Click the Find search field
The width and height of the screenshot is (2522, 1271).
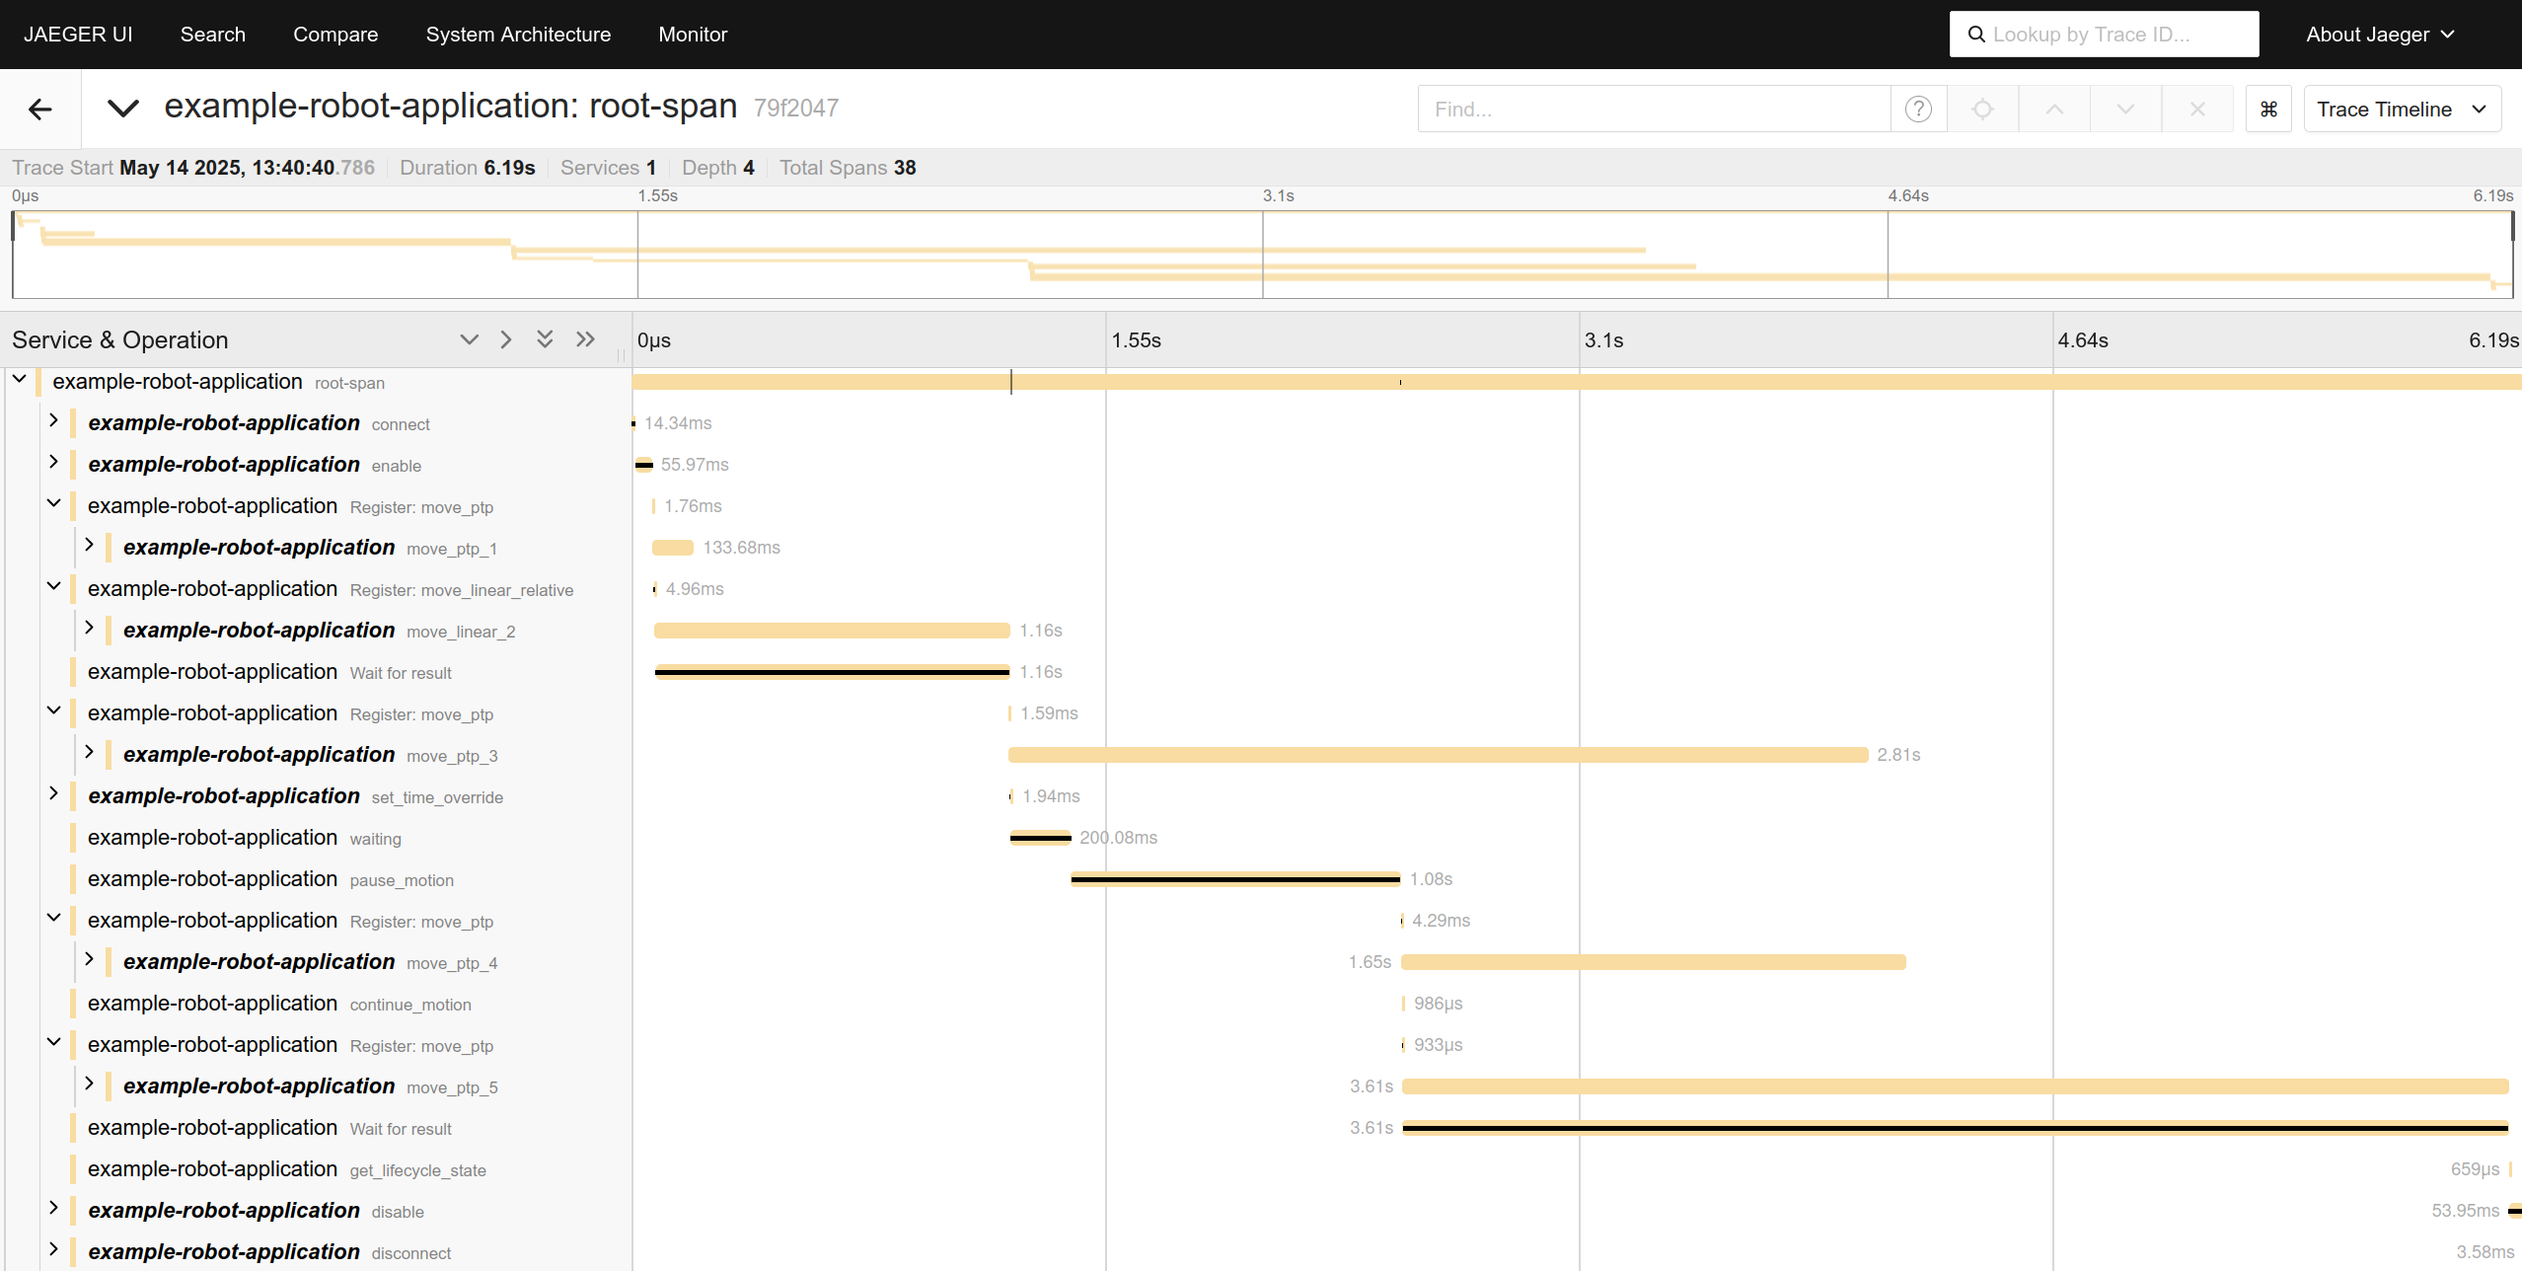(x=1654, y=109)
